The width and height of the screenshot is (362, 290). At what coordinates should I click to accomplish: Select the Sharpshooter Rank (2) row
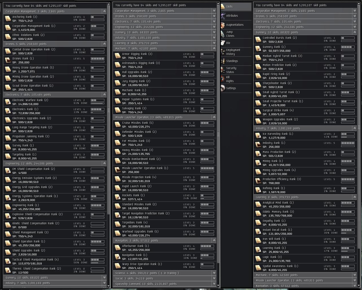(305, 85)
